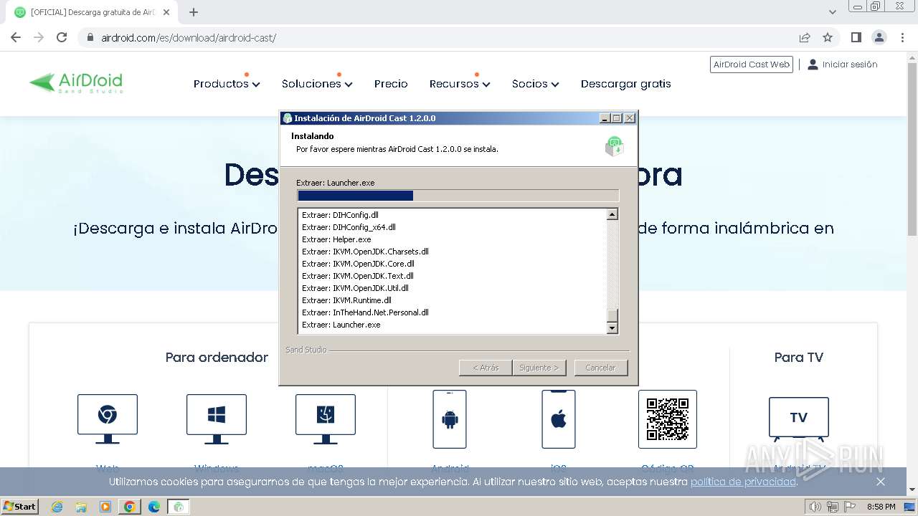Open Chrome profile avatar
The width and height of the screenshot is (918, 516).
879,37
